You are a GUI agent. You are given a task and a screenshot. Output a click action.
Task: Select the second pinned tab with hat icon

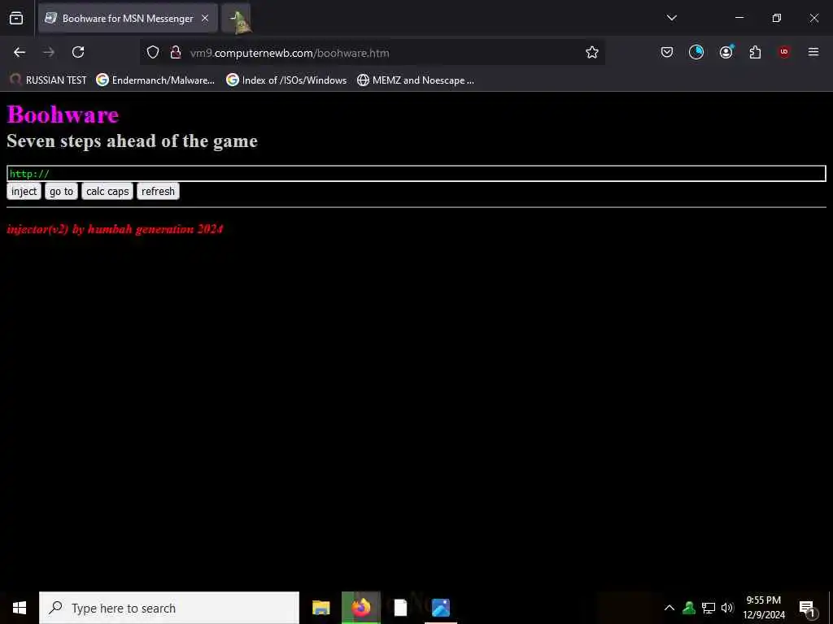237,18
